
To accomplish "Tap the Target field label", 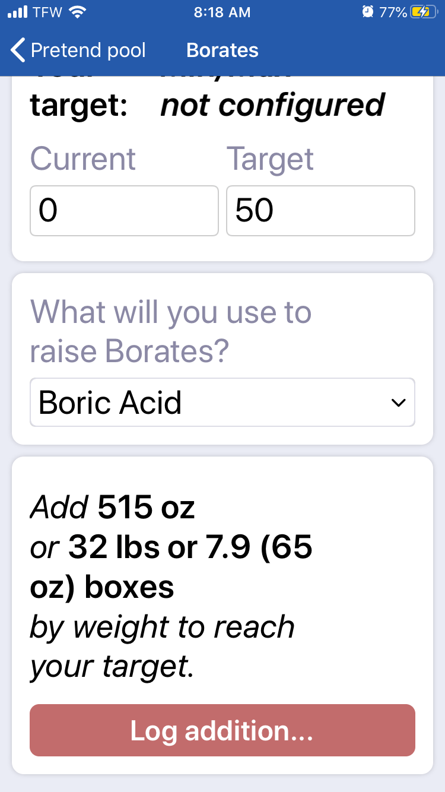I will coord(271,159).
